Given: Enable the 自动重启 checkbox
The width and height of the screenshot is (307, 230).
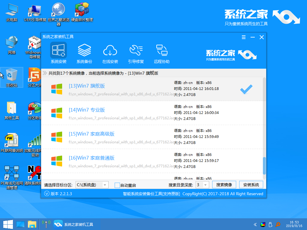Looking at the screenshot, I should pyautogui.click(x=117, y=185).
